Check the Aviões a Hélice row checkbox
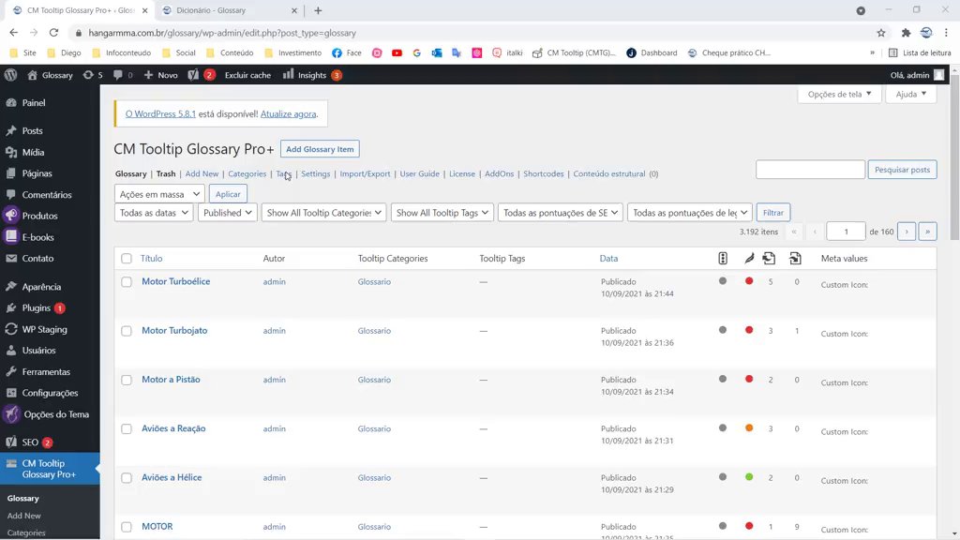 coord(127,478)
